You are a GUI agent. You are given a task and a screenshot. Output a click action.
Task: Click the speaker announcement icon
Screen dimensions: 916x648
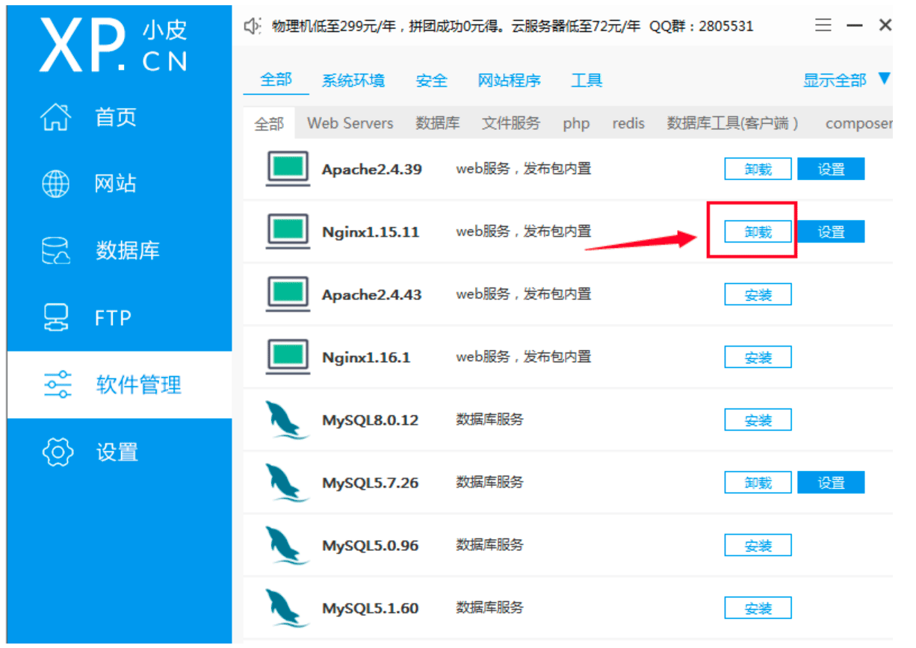pos(253,26)
